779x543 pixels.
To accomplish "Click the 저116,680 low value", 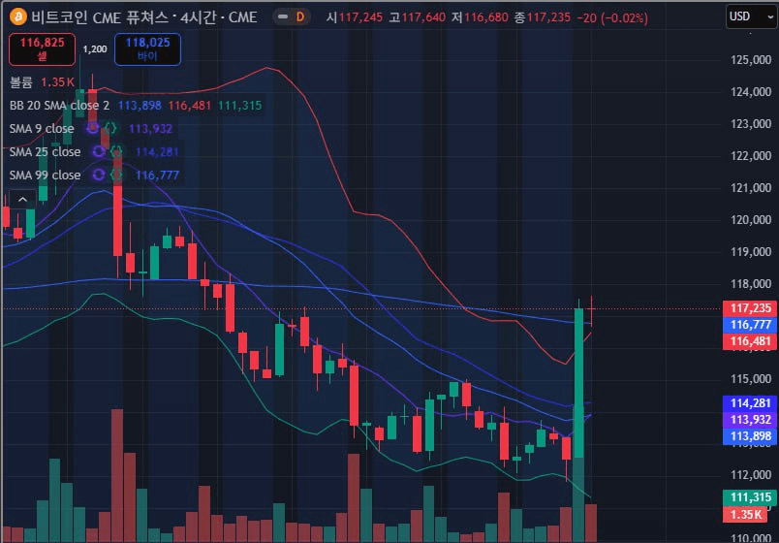I will point(480,17).
